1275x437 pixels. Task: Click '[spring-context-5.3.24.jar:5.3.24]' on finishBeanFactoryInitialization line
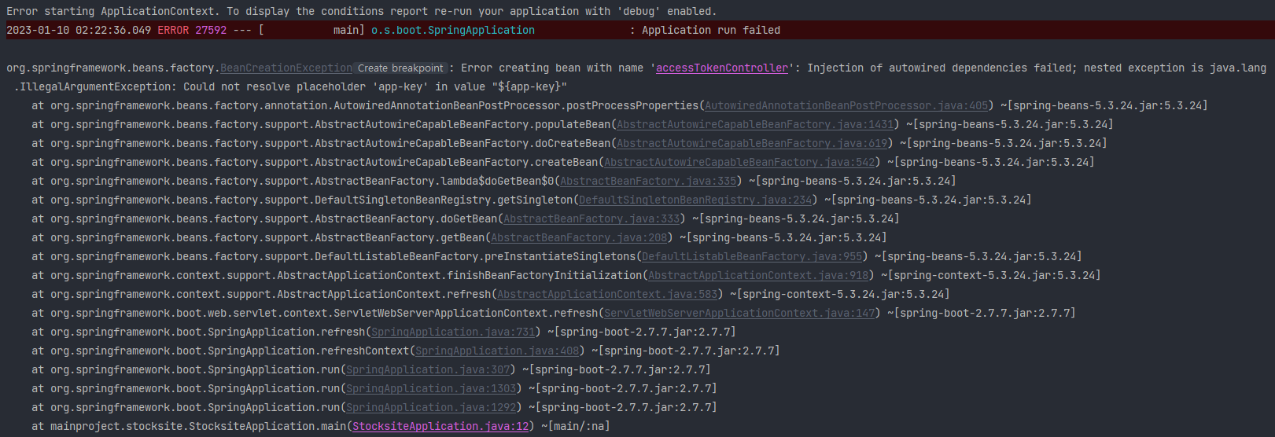coord(993,276)
